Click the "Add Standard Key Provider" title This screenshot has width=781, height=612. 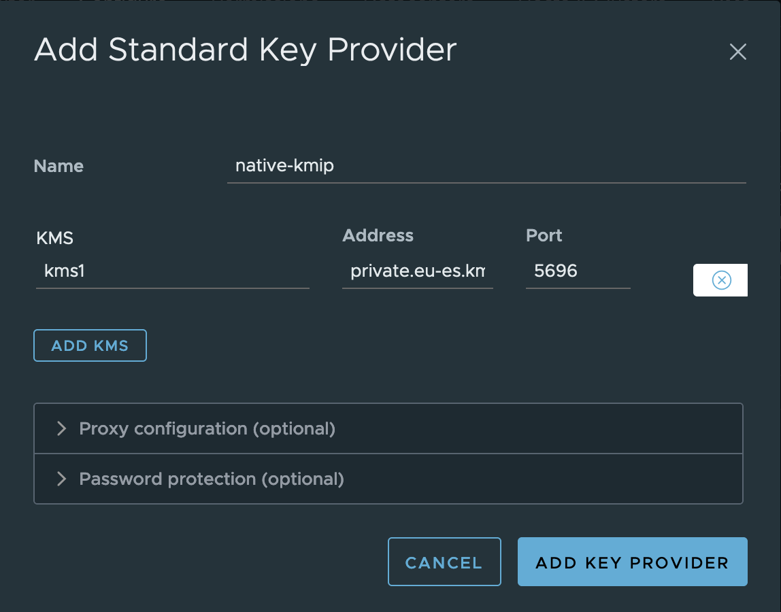245,50
